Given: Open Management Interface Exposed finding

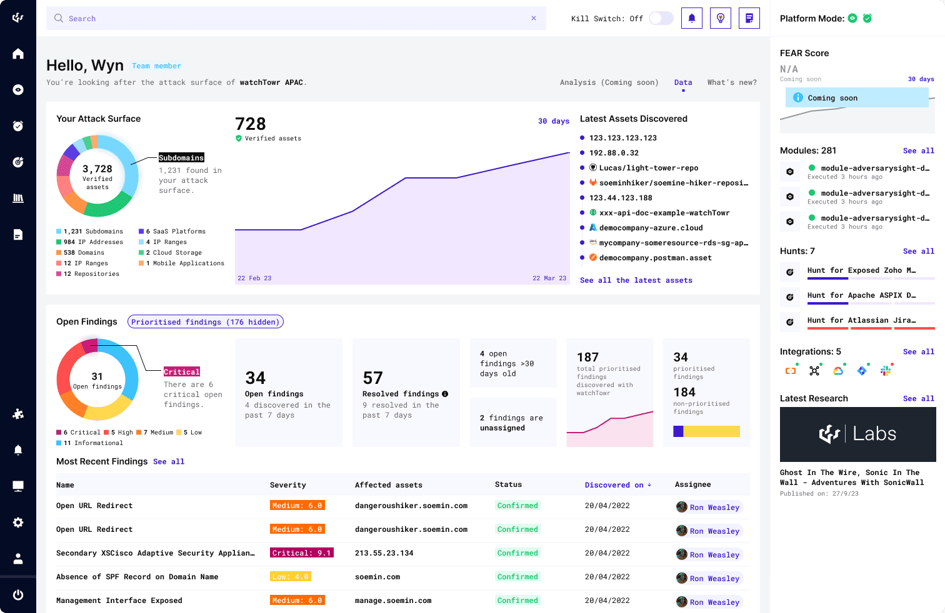Looking at the screenshot, I should coord(119,601).
